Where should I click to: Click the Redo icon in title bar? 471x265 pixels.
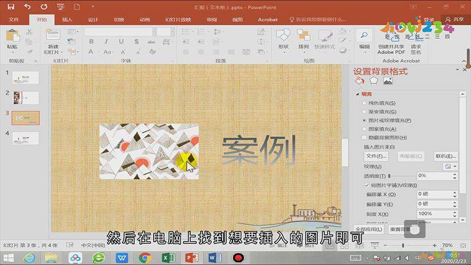tap(44, 6)
